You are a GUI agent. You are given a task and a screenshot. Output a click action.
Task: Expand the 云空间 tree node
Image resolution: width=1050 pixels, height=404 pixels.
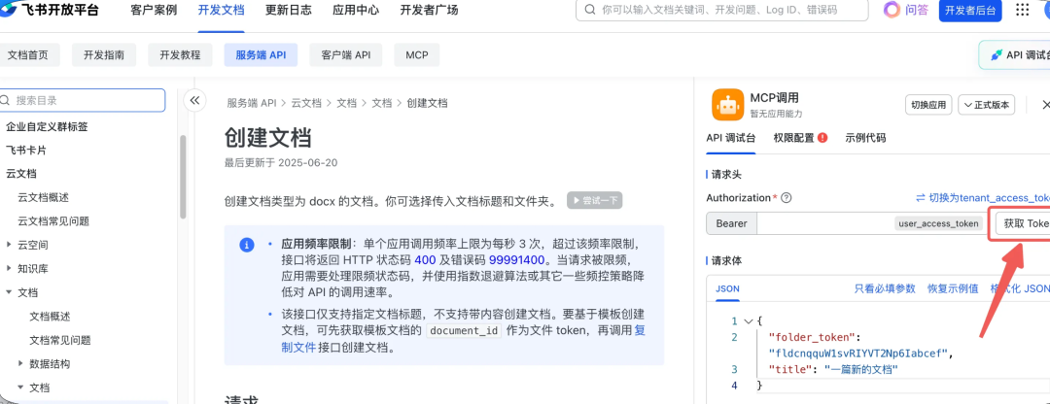pyautogui.click(x=9, y=245)
